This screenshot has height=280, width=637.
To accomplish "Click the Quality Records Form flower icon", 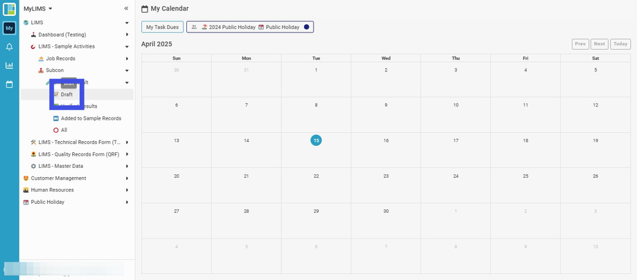I will [x=33, y=154].
